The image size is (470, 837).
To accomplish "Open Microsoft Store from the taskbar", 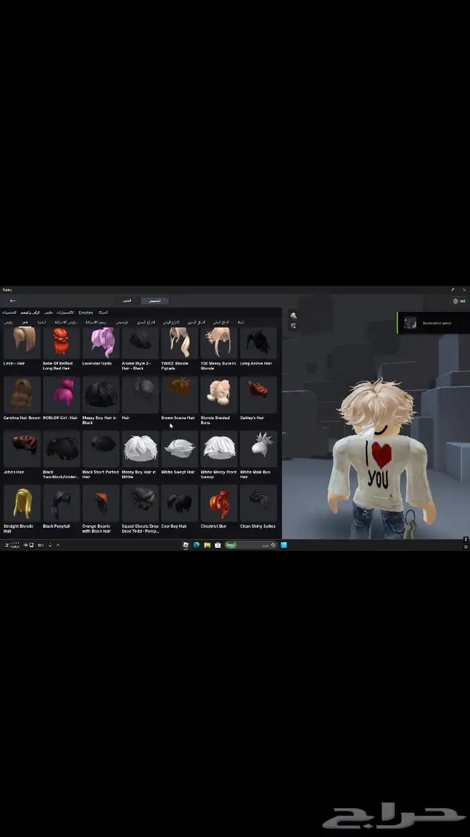I will click(218, 545).
